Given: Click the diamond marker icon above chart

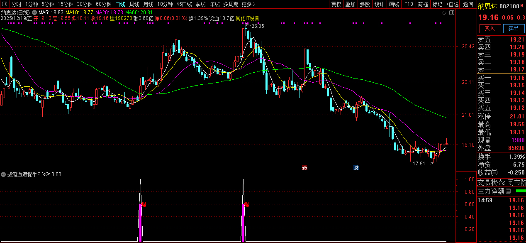Looking at the screenshot, I should pyautogui.click(x=444, y=13).
